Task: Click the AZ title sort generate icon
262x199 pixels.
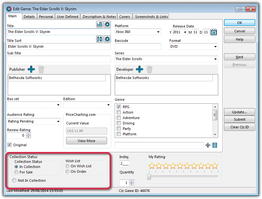Action: pyautogui.click(x=99, y=39)
